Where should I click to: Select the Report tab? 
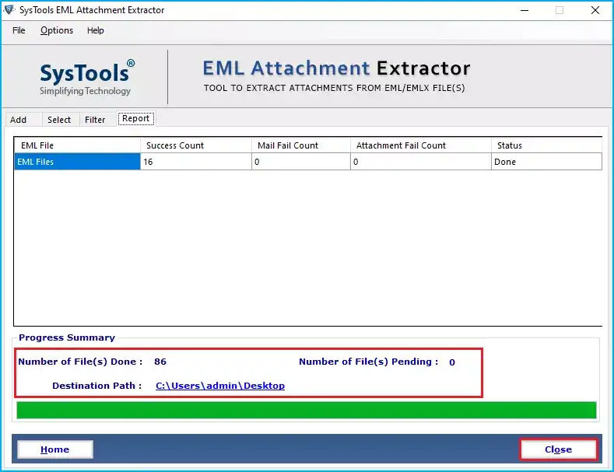[135, 119]
